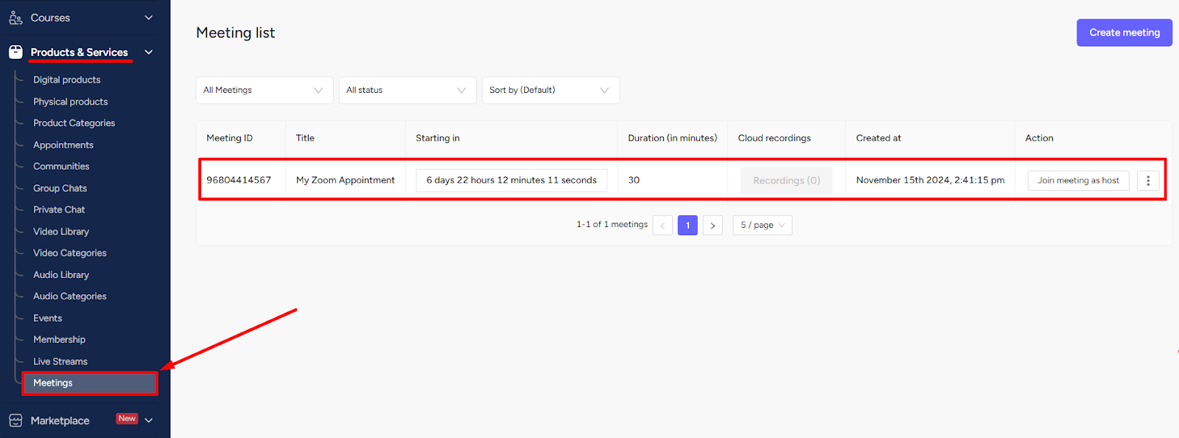Viewport: 1179px width, 438px height.
Task: Click the Create meeting button
Action: (x=1124, y=32)
